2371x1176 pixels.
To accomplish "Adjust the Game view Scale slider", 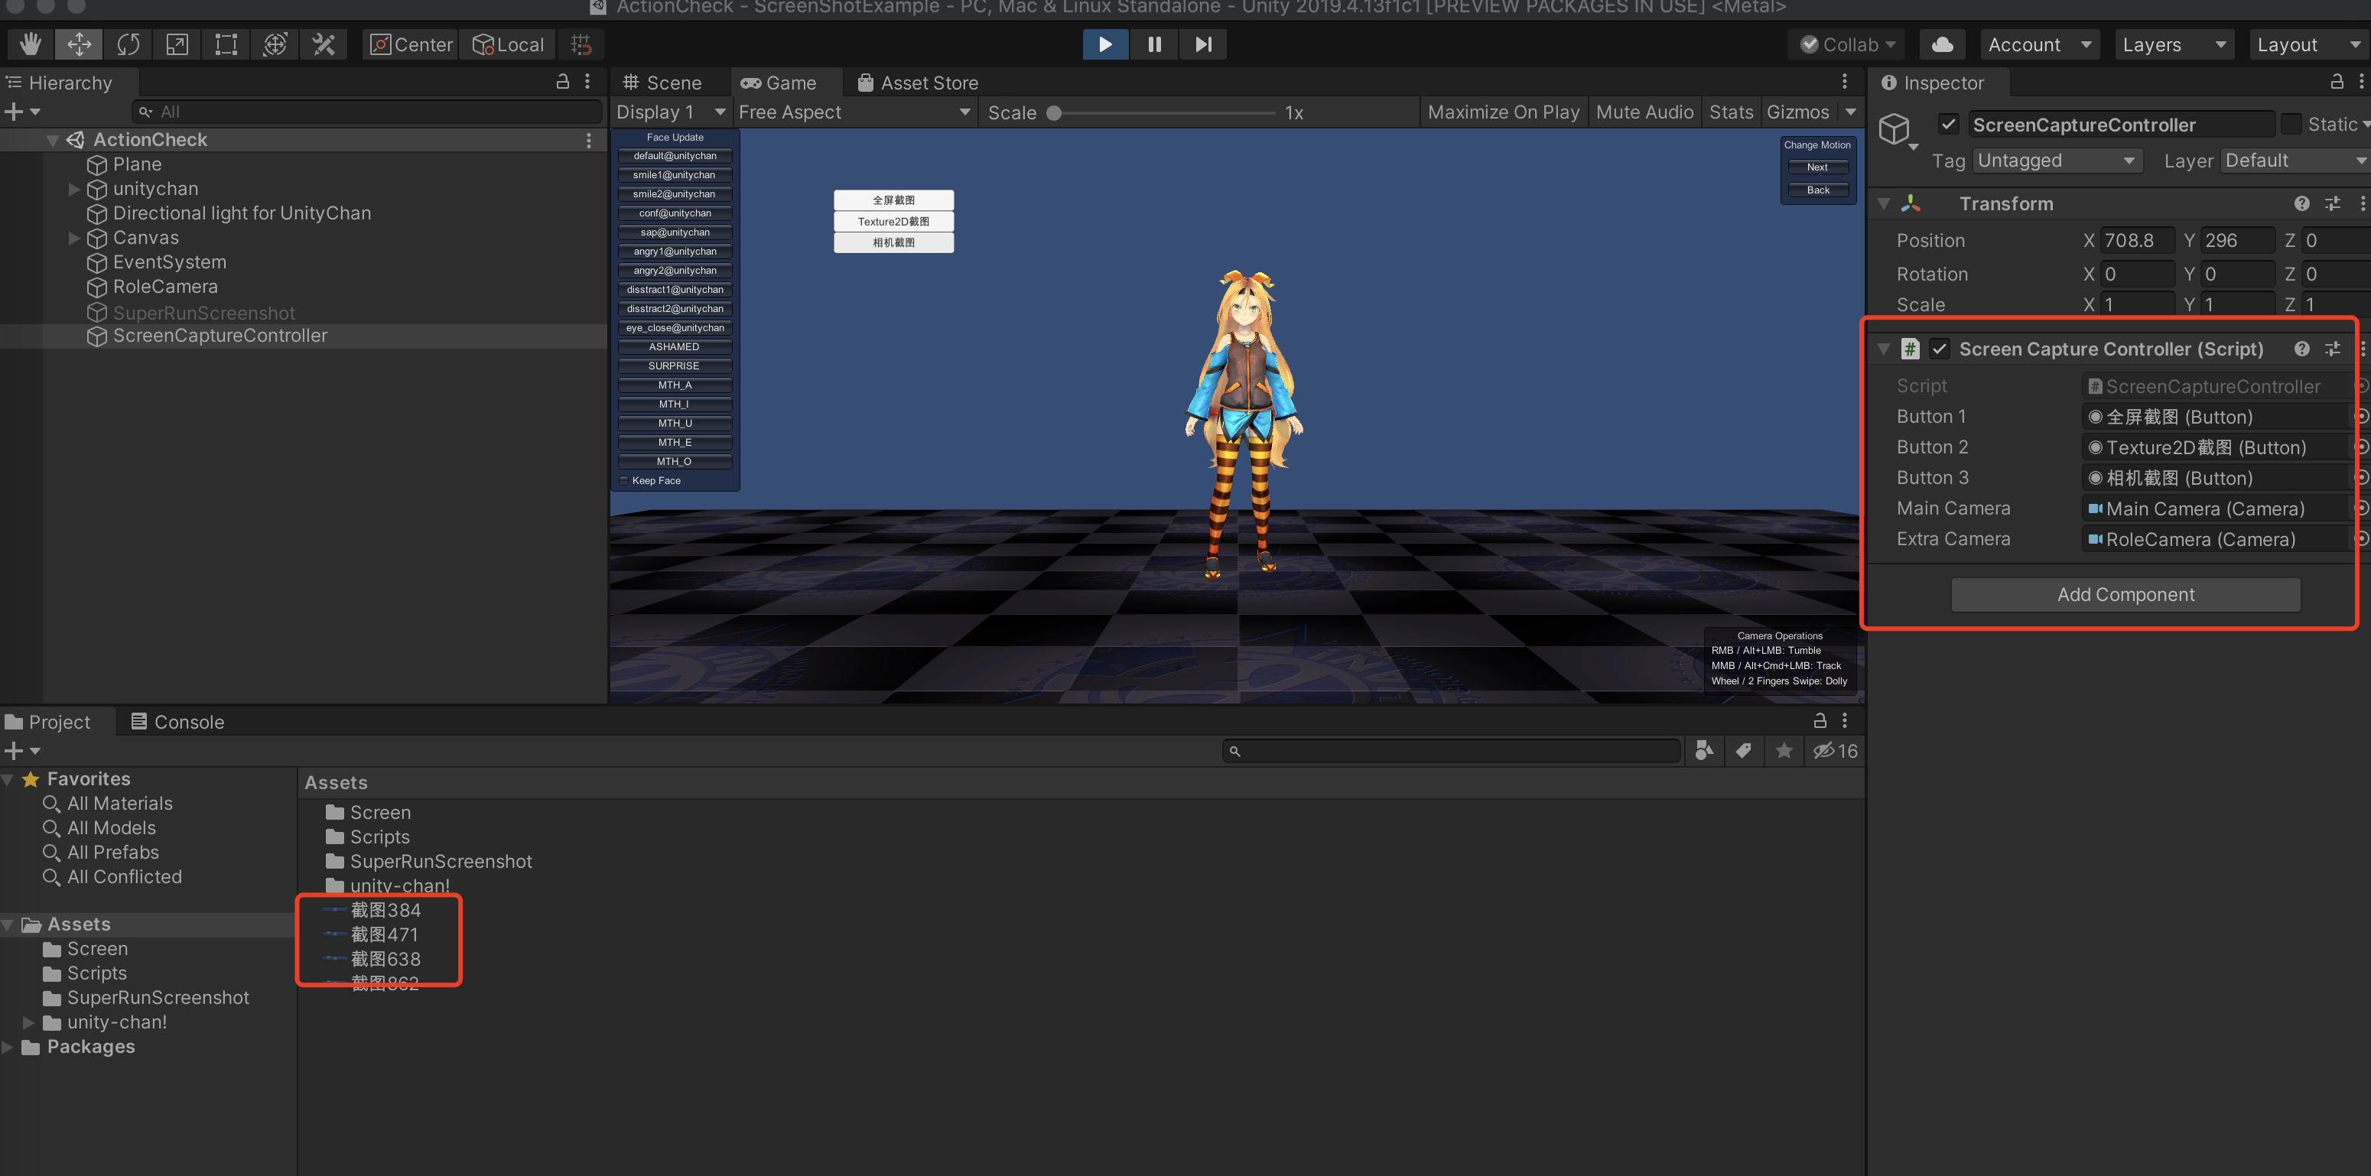I will (x=1055, y=113).
